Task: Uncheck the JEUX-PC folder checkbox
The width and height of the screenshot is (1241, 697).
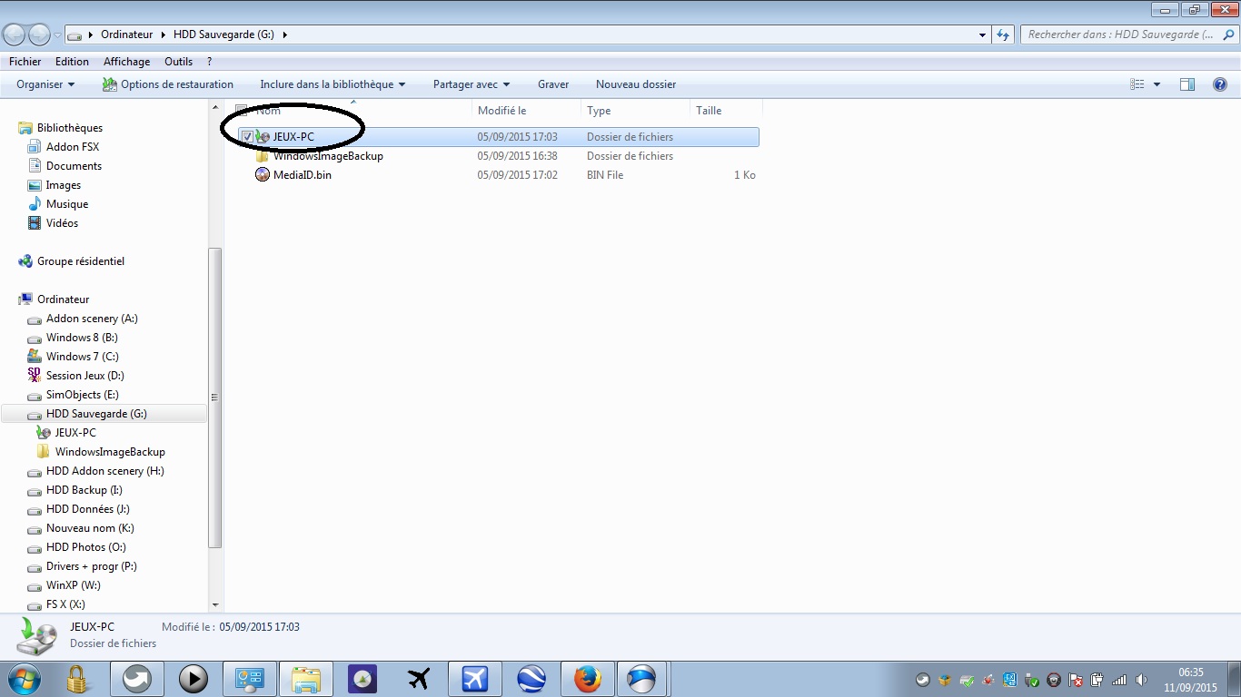Action: [247, 137]
